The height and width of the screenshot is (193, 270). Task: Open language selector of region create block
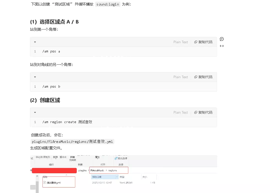(180, 113)
